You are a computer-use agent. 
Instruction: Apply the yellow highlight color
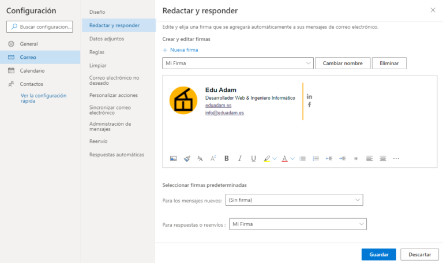tap(266, 159)
